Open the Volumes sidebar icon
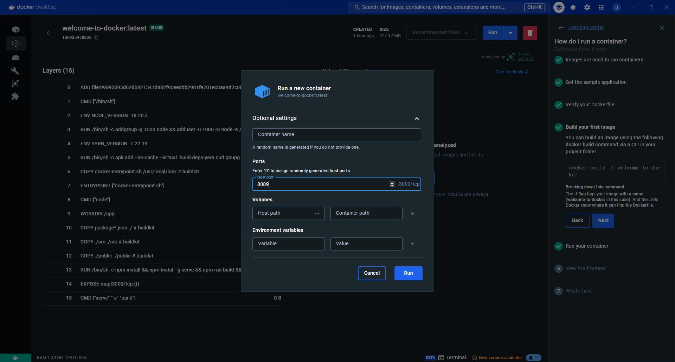 [15, 58]
